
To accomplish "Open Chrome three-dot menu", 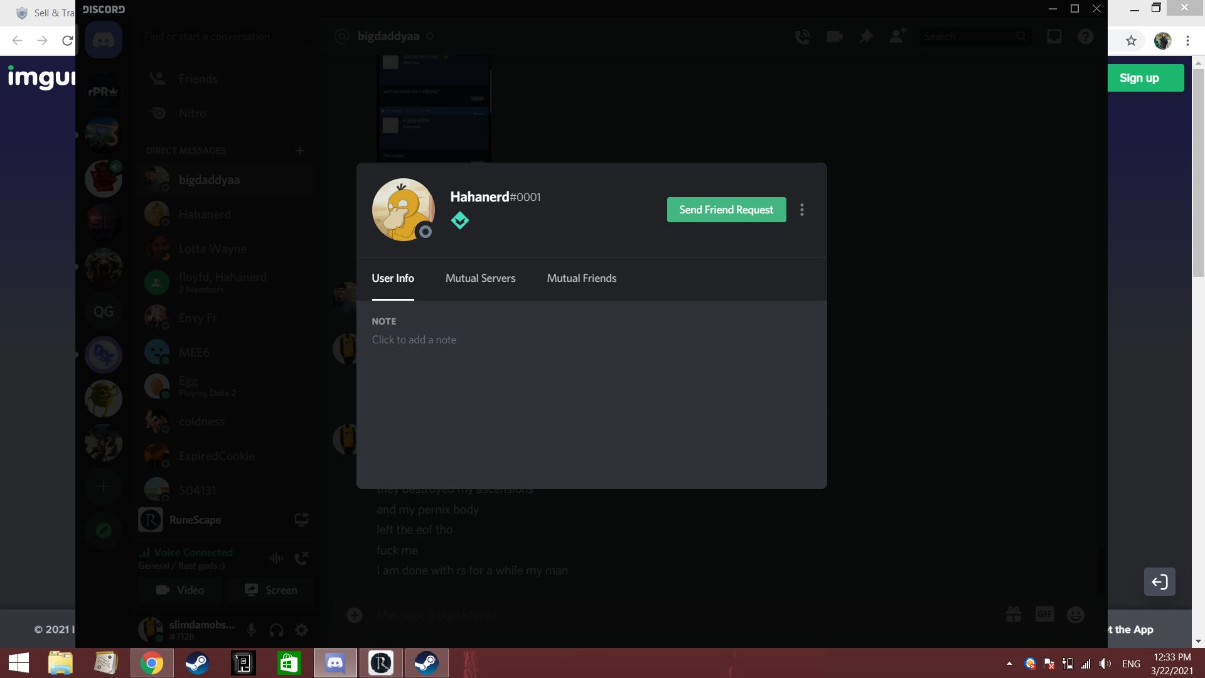I will click(x=1187, y=41).
